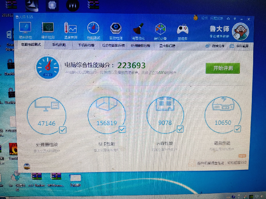Open the round black desktop icon at top
The width and height of the screenshot is (266, 199).
click(x=73, y=6)
